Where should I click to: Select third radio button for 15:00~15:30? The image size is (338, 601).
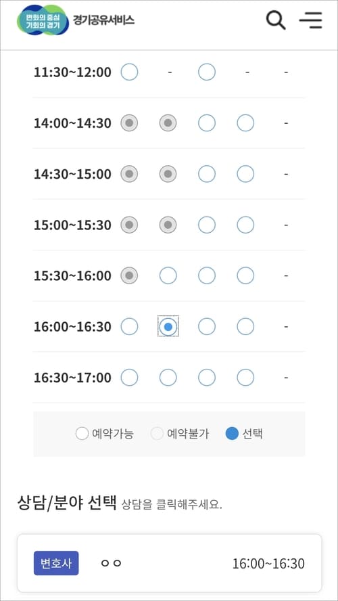(207, 225)
